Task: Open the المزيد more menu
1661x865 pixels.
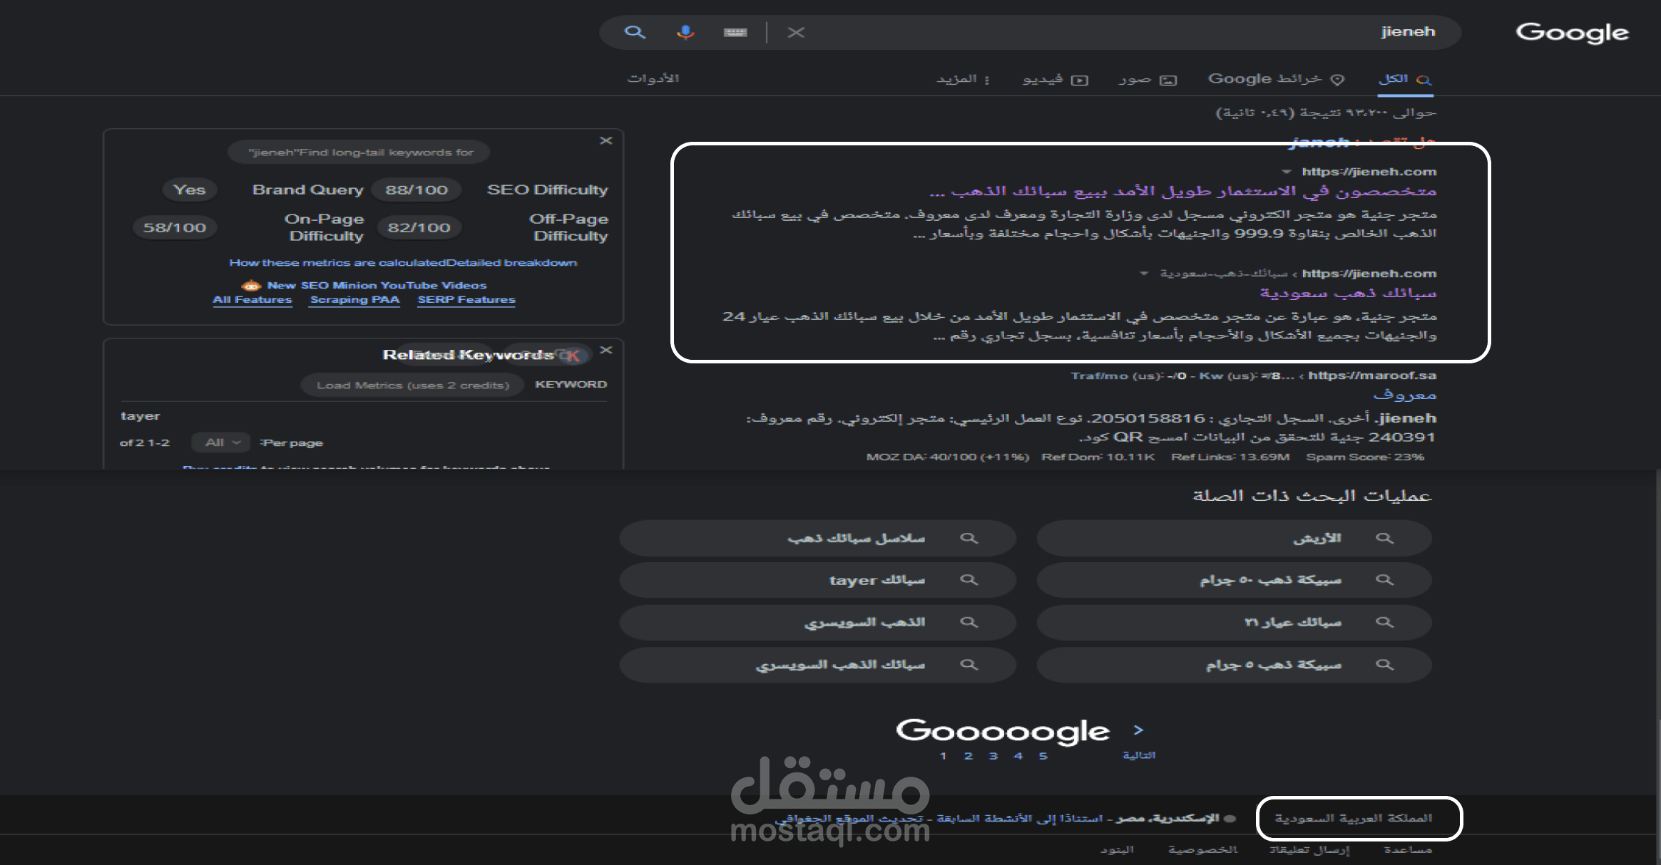Action: 962,80
